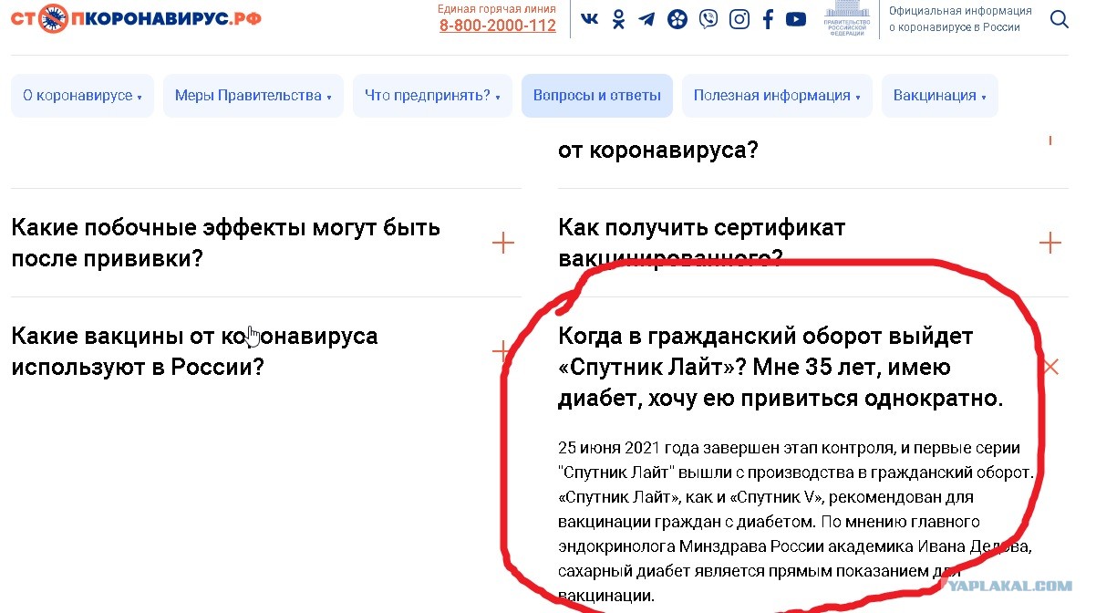Expand plus for Какие вакцины question

pos(502,351)
